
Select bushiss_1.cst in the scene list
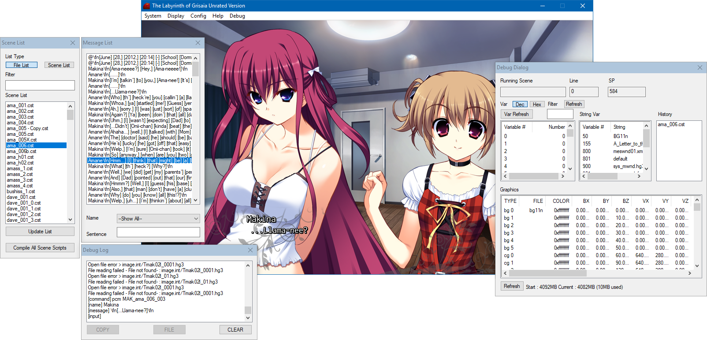[36, 191]
